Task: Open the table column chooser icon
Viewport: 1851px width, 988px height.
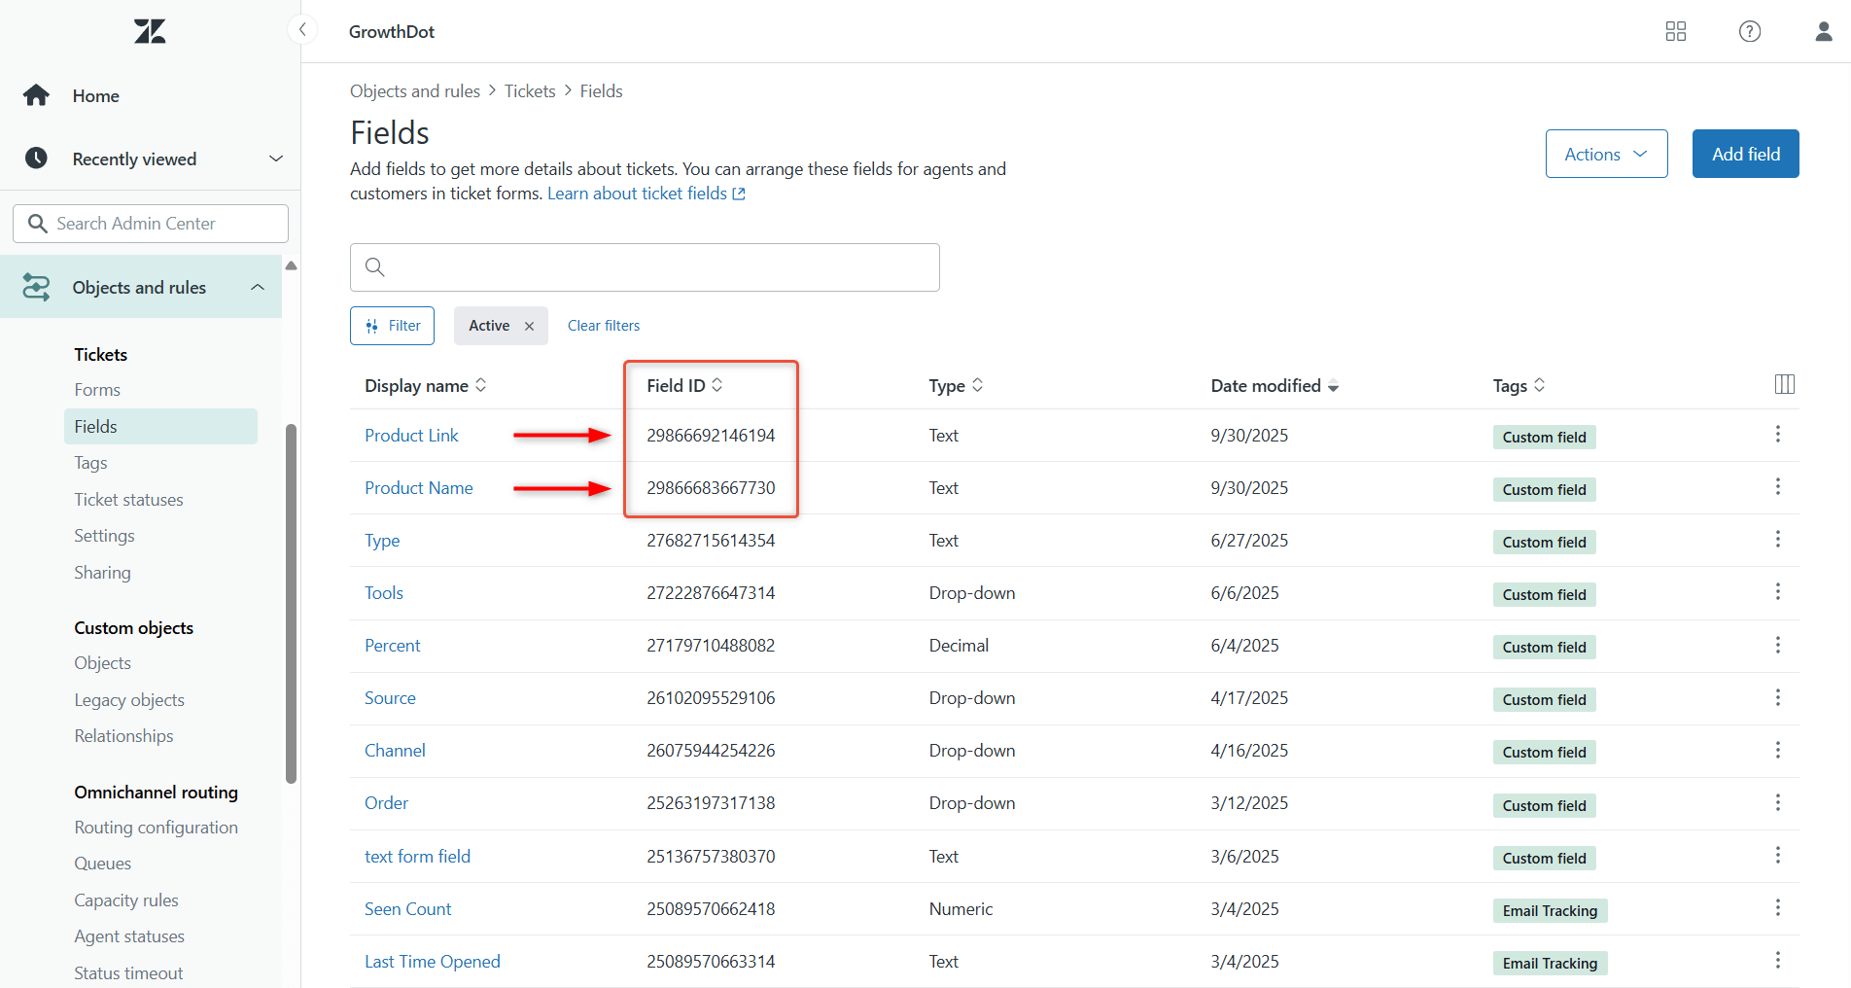Action: pos(1784,384)
